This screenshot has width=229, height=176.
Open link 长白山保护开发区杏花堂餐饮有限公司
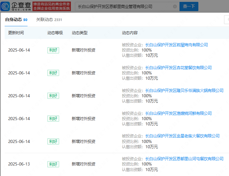[179, 68]
